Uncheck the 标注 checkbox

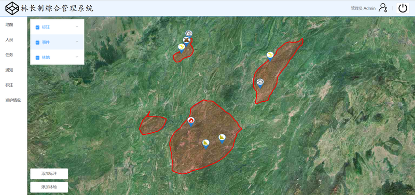(37, 27)
